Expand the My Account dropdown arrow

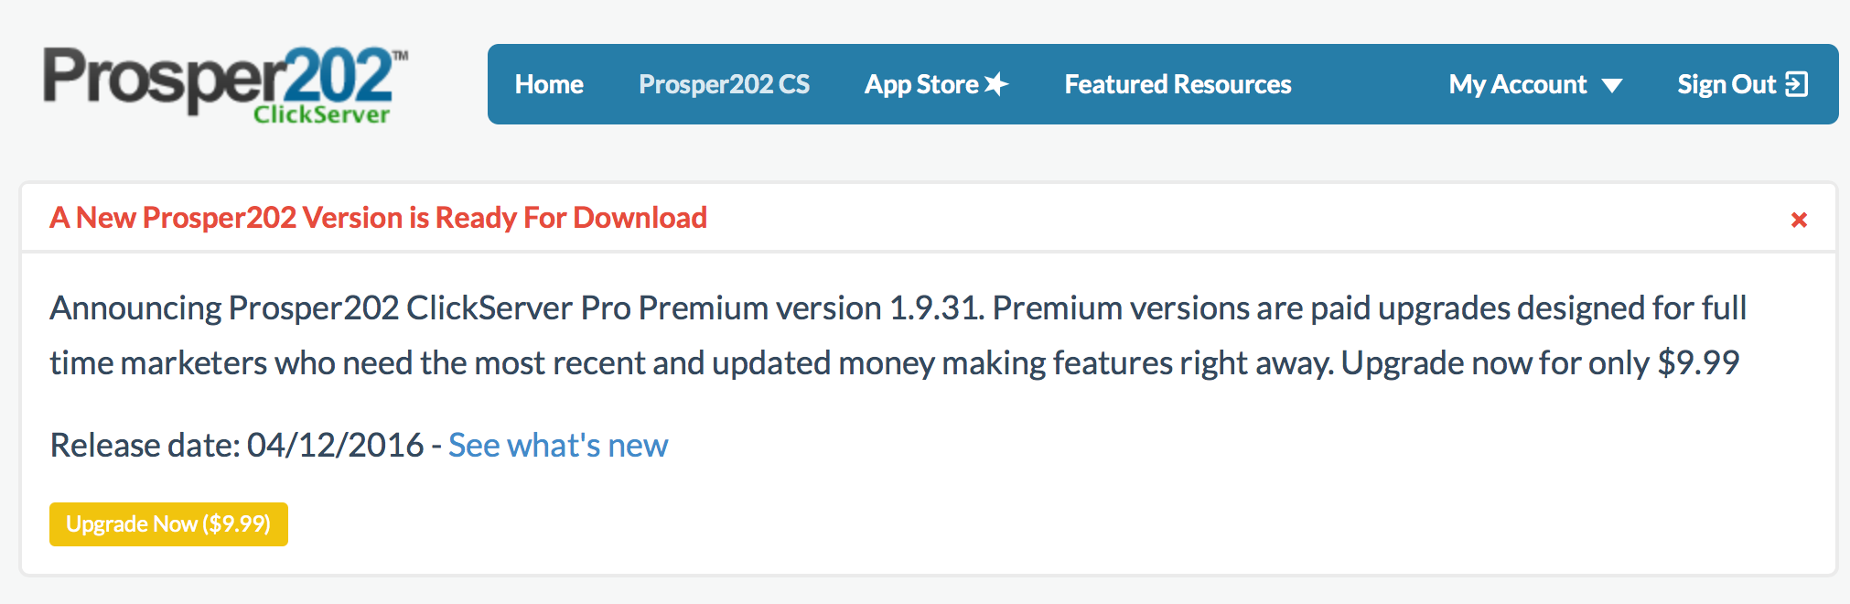pos(1612,86)
